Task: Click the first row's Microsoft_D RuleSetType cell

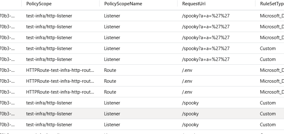Action: point(272,16)
